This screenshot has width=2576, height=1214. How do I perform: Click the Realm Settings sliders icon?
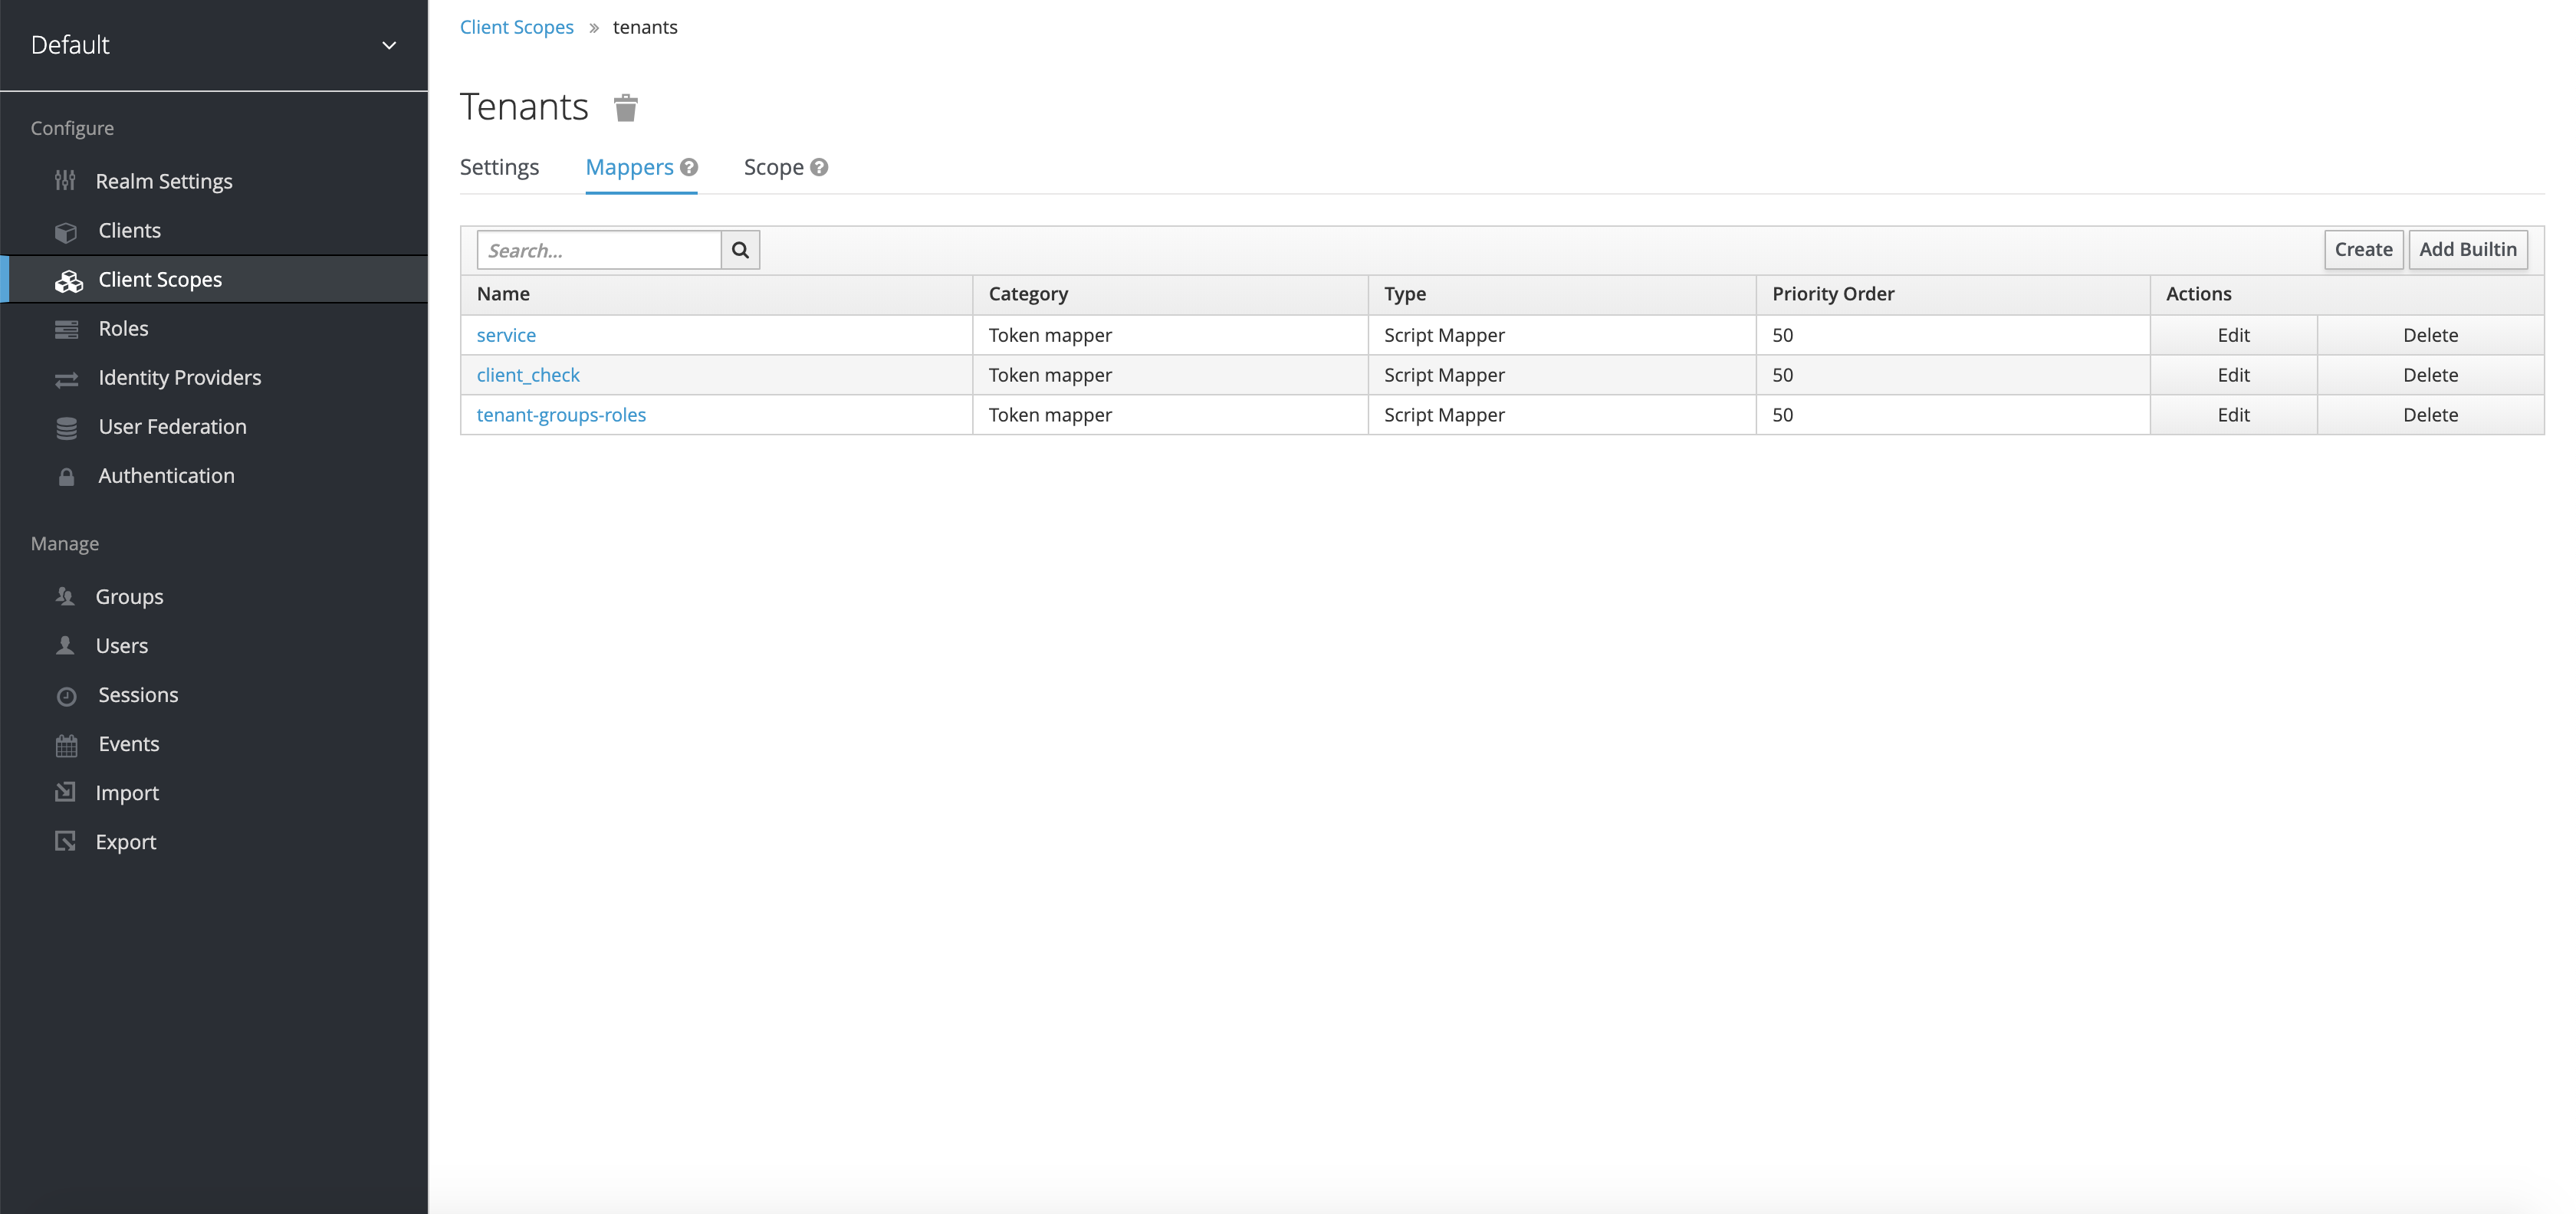(x=65, y=181)
